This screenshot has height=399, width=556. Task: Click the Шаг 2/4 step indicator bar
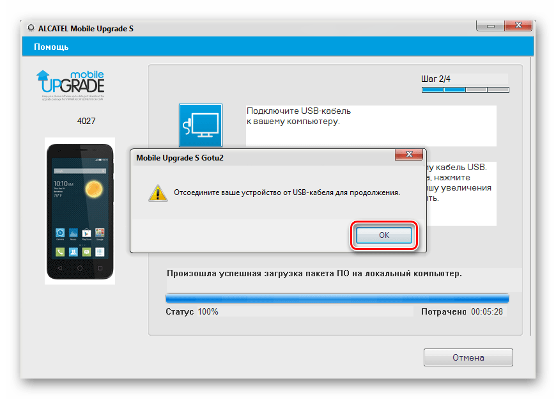coord(465,90)
